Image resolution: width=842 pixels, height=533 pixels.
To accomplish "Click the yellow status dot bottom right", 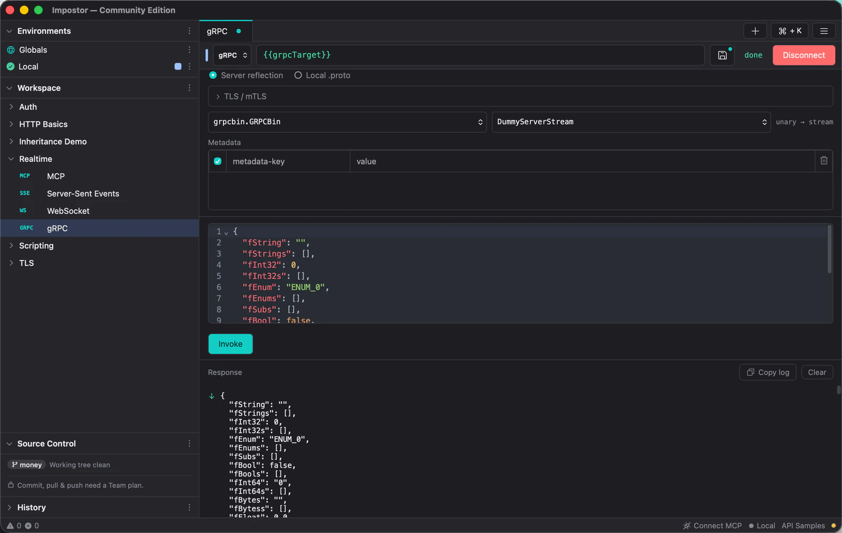I will click(x=834, y=526).
